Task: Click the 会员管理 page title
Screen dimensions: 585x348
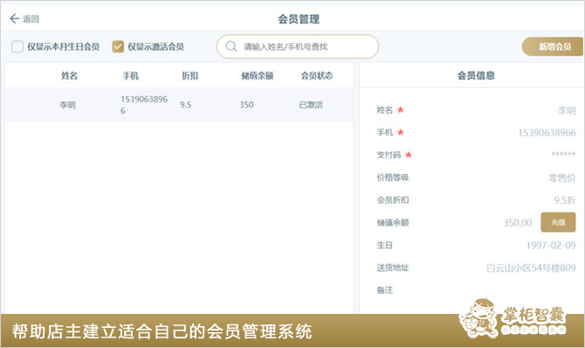Action: [x=299, y=19]
